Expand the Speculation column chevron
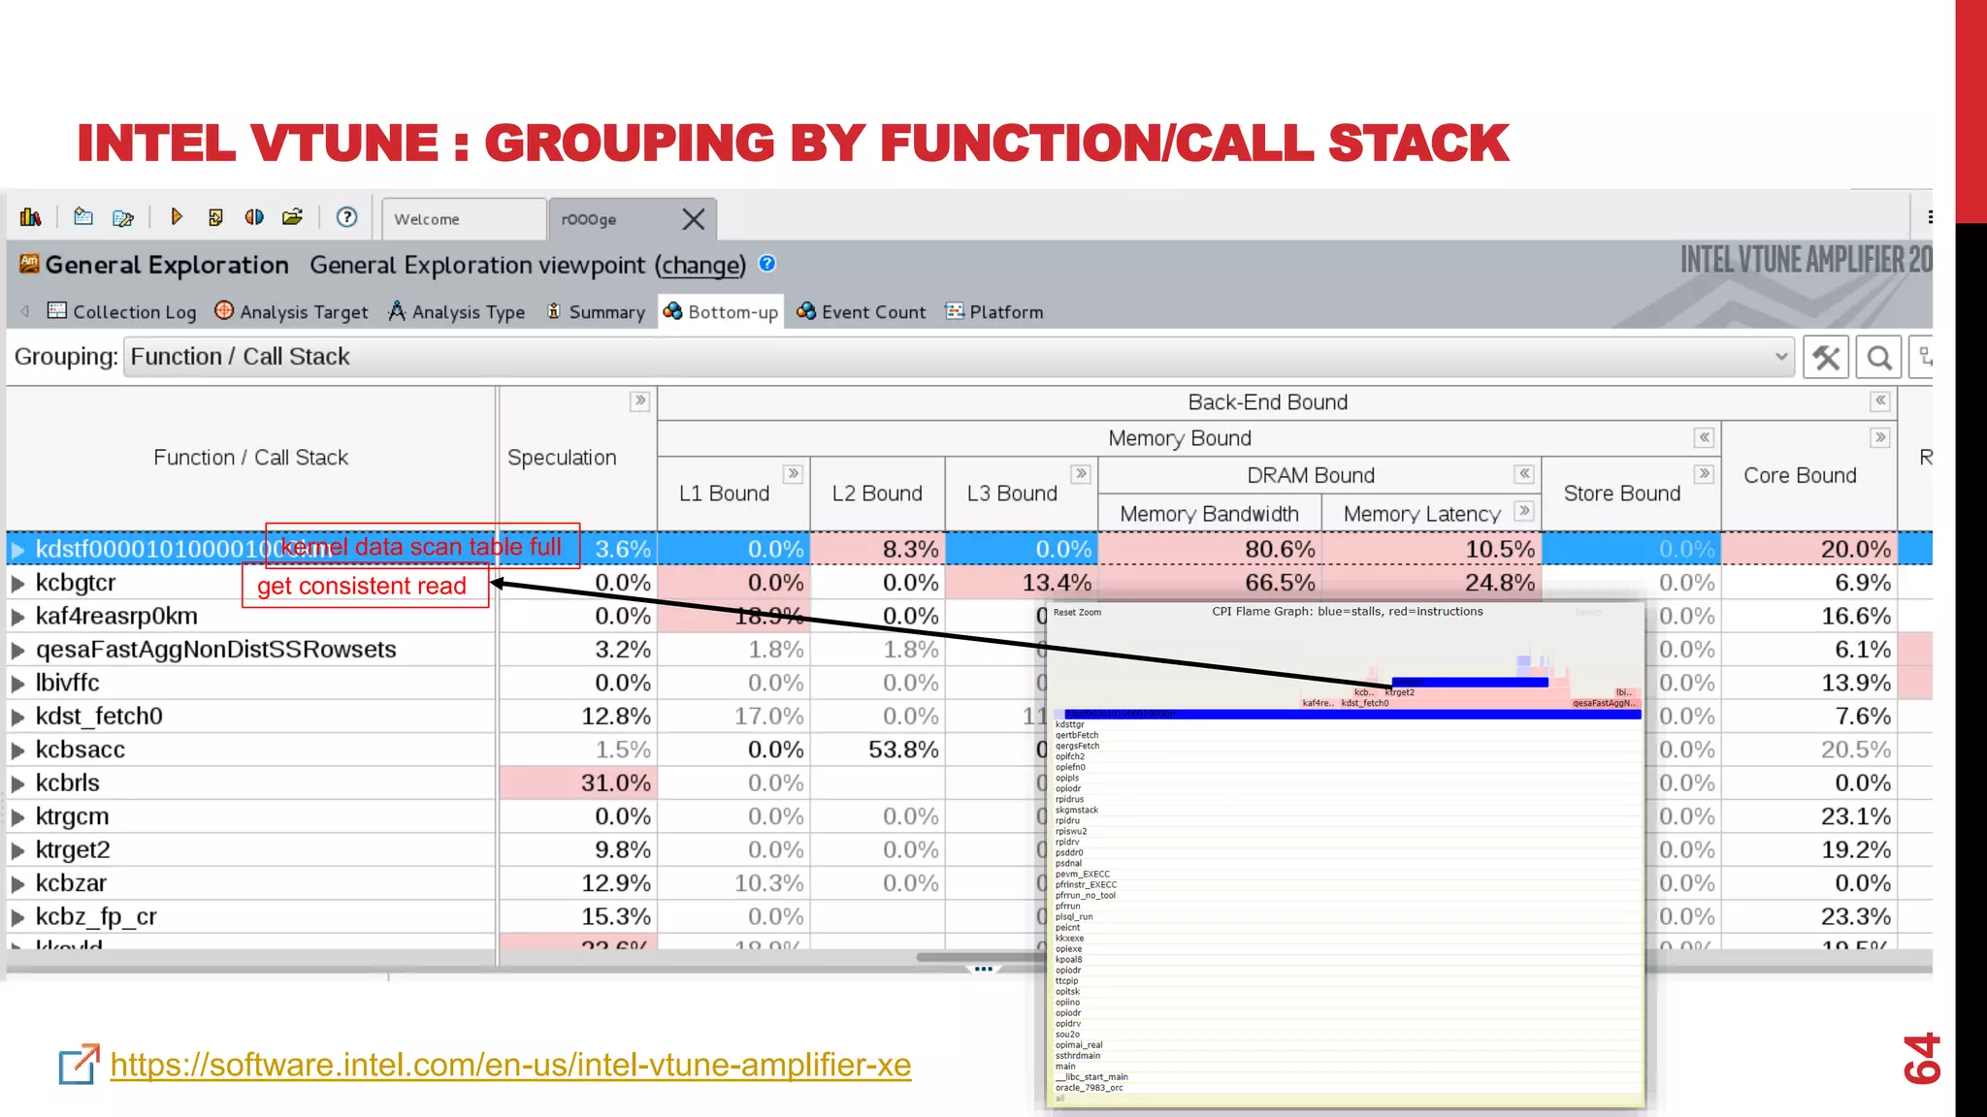Image resolution: width=1987 pixels, height=1117 pixels. click(x=639, y=400)
